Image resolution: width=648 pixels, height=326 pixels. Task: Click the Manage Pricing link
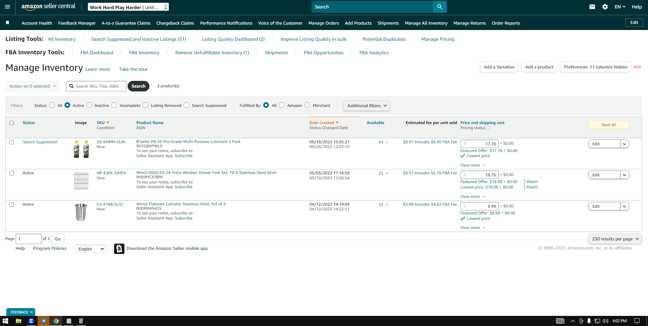point(438,39)
